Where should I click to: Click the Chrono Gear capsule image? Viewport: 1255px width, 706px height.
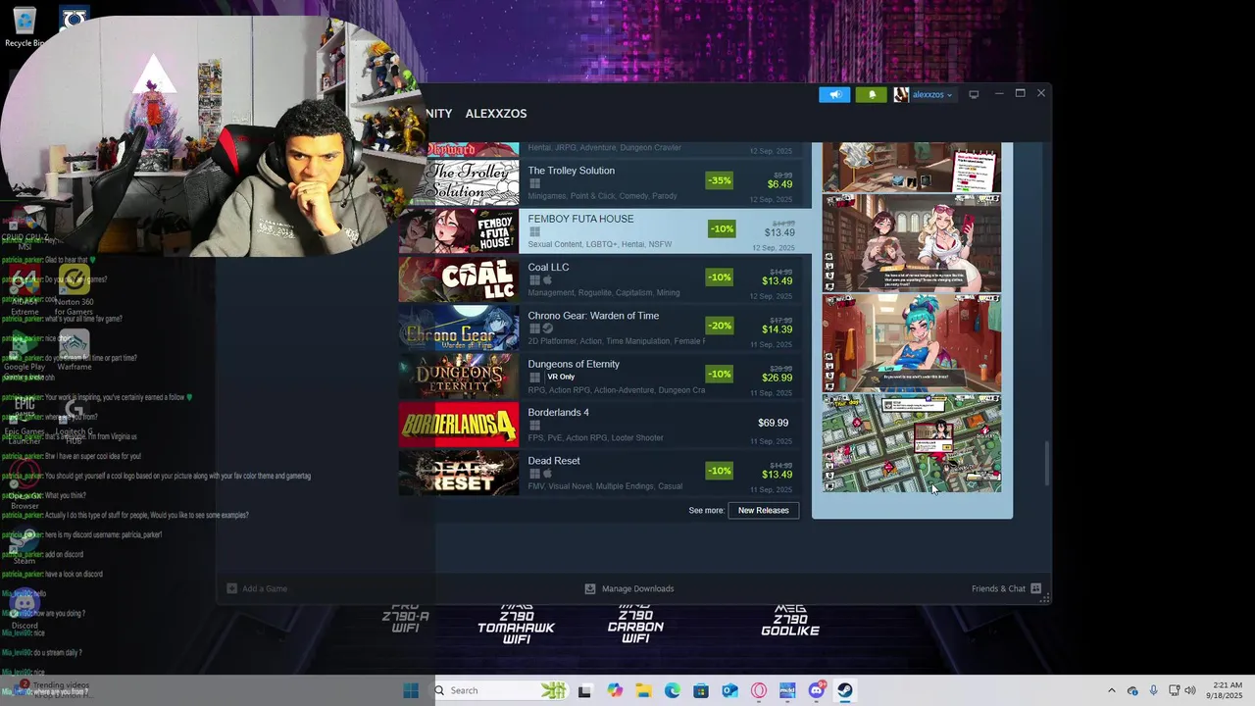[459, 328]
